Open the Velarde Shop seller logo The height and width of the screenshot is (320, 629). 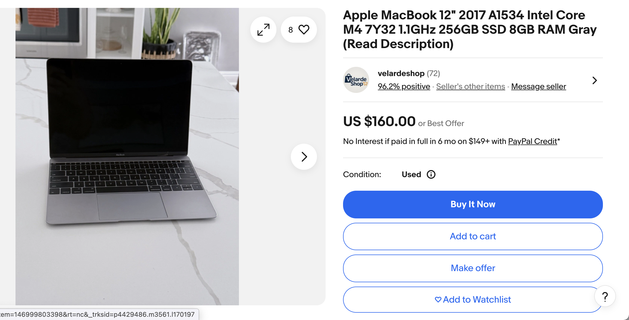pos(356,80)
